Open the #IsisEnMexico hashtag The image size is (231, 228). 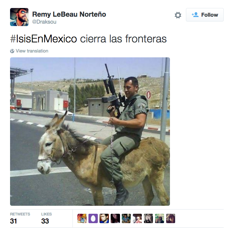coord(44,39)
